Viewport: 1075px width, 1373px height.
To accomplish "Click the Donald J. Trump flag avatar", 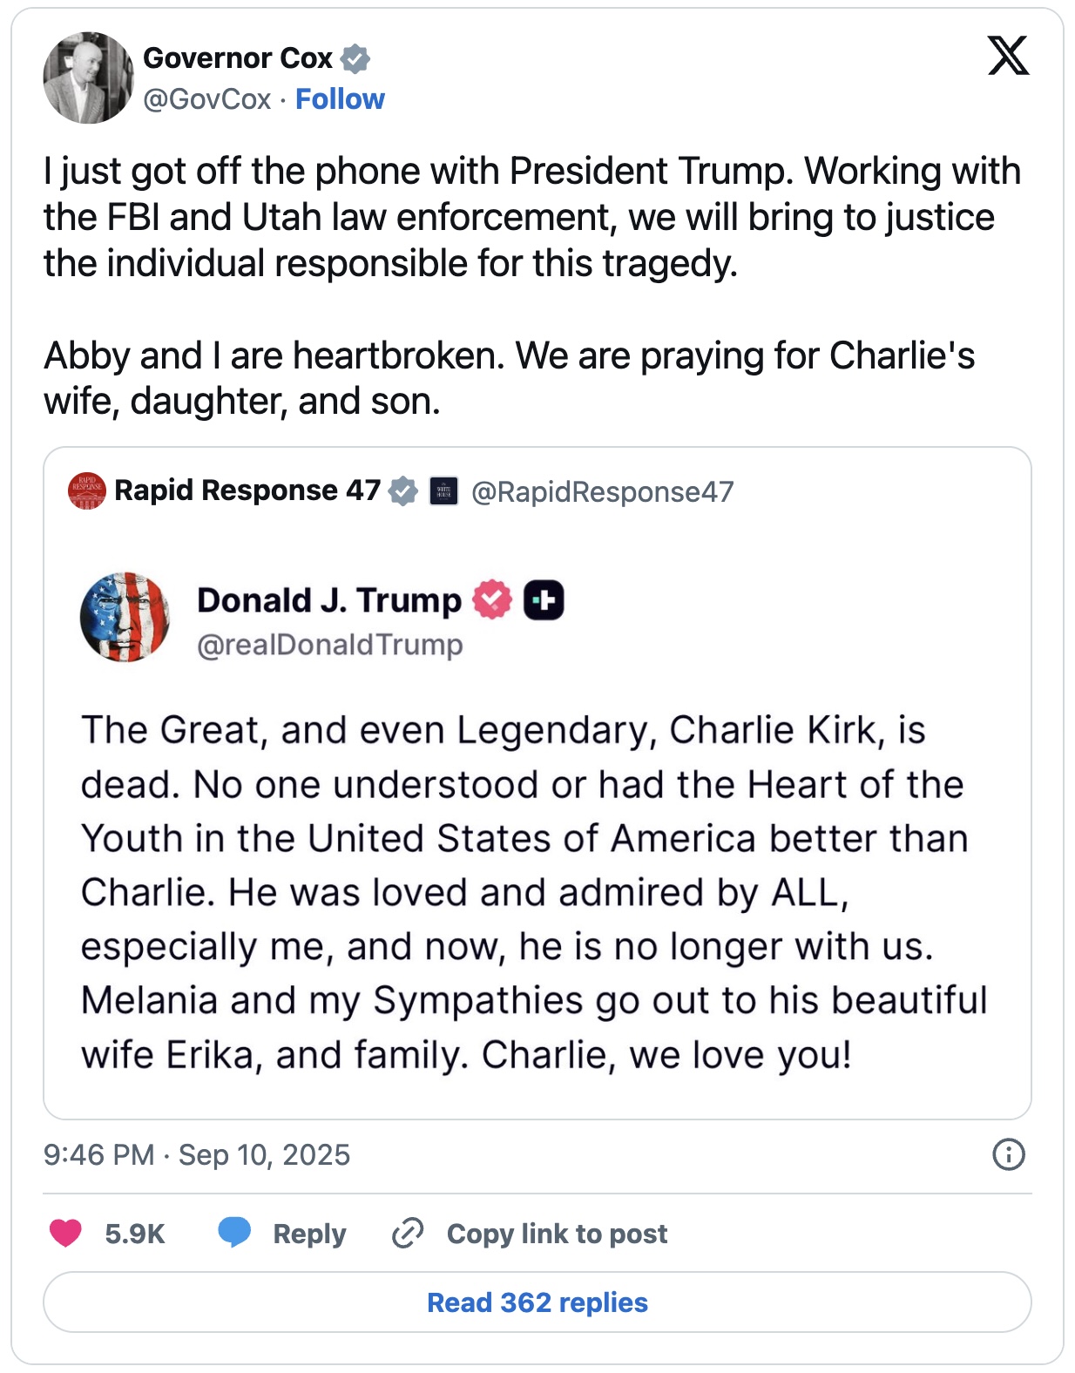I will (125, 617).
